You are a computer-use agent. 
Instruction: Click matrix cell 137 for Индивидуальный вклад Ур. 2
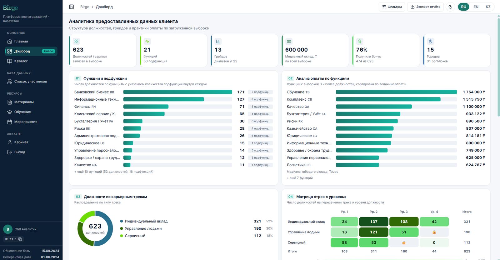[374, 222]
